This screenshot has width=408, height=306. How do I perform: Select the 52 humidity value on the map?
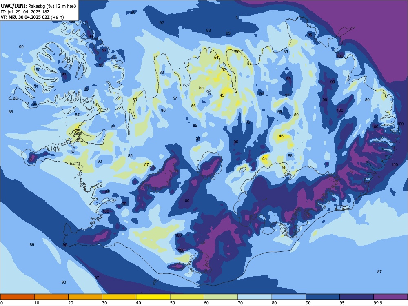tap(224, 69)
